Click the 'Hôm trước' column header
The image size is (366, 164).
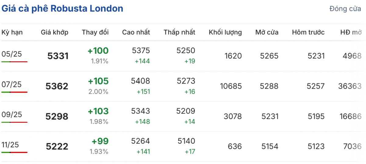tap(308, 32)
